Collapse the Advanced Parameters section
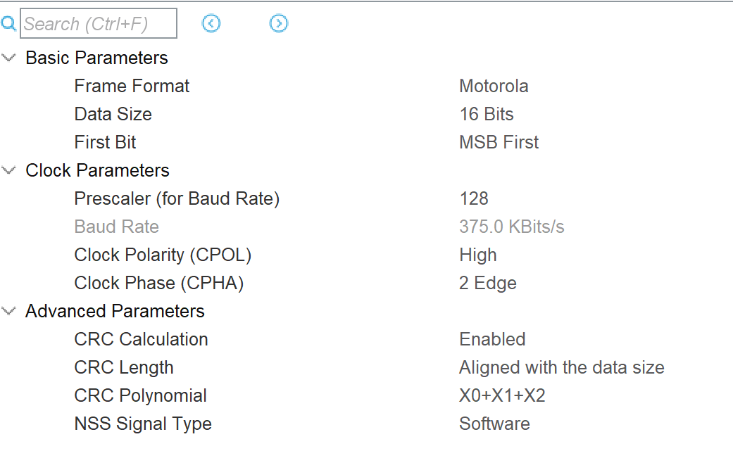This screenshot has width=733, height=451. pyautogui.click(x=9, y=311)
